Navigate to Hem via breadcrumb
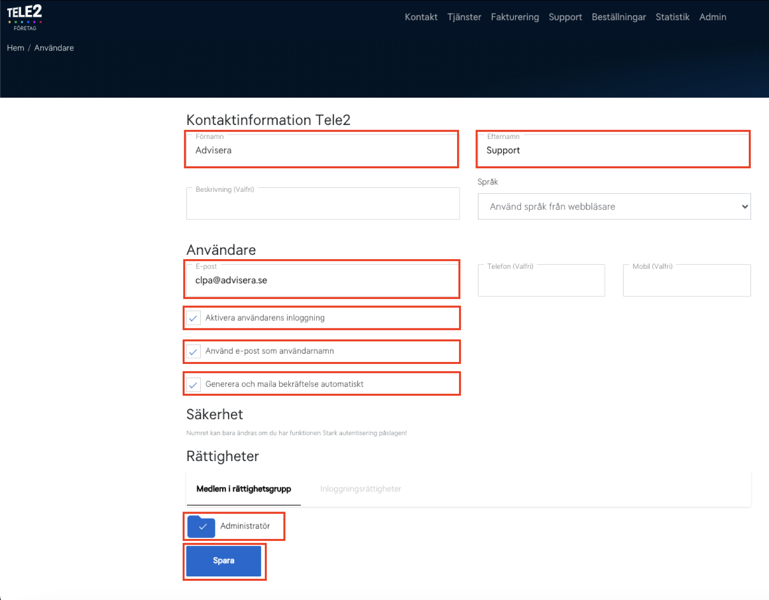 pyautogui.click(x=15, y=48)
